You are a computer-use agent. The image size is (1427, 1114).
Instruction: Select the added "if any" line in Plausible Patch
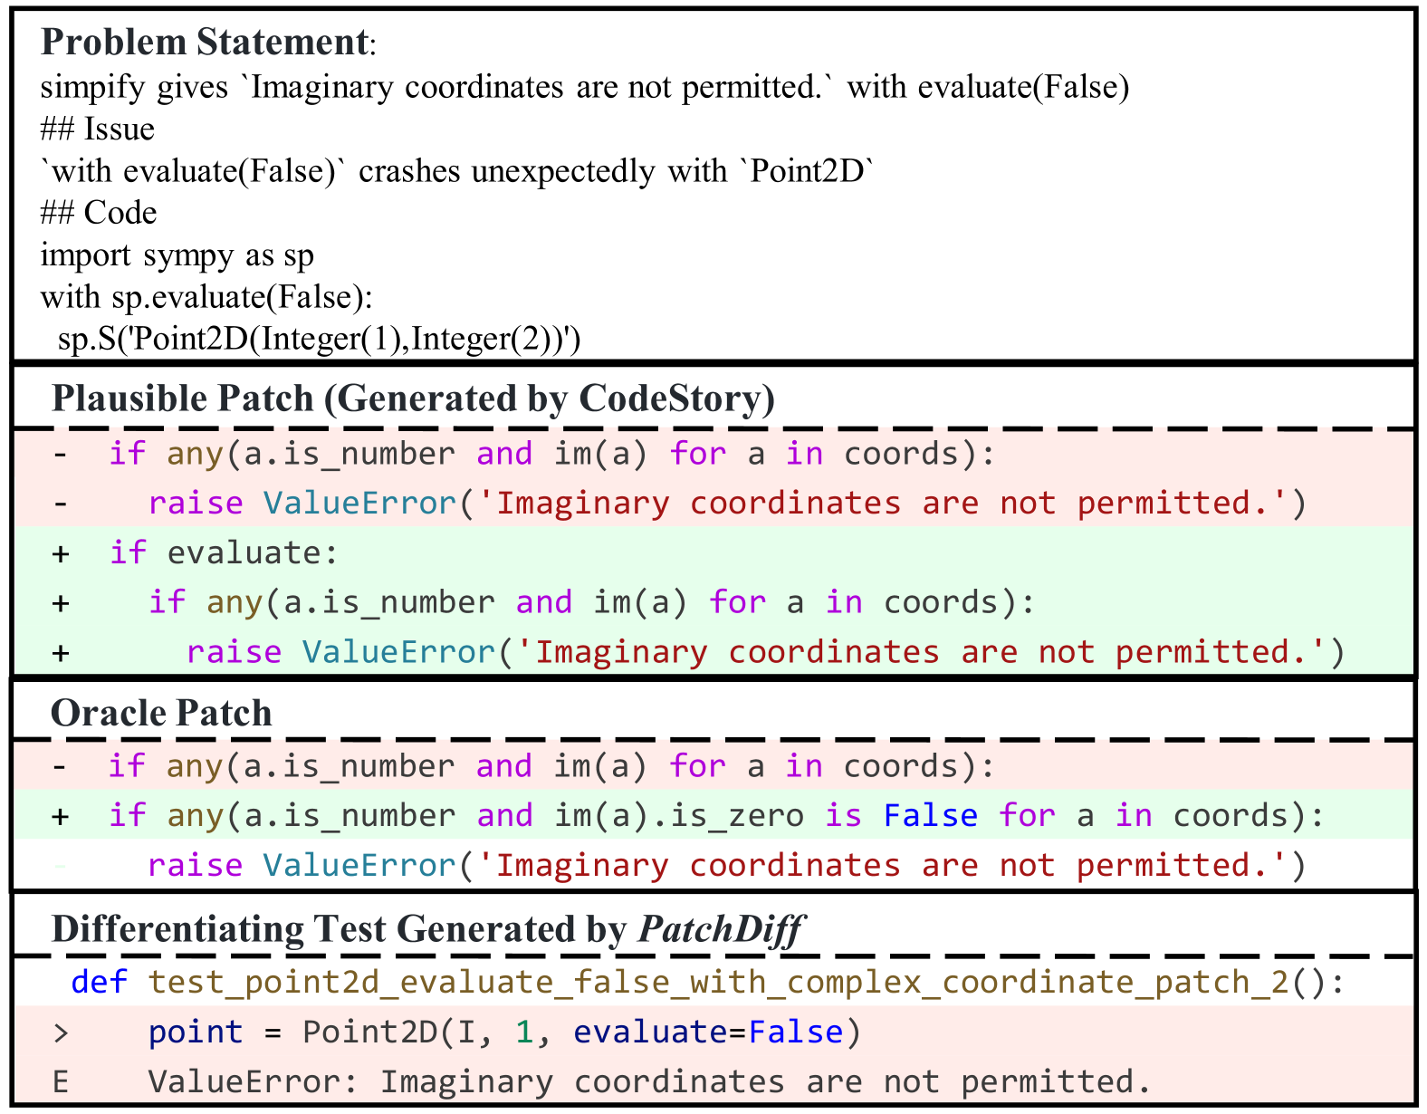pos(713,602)
